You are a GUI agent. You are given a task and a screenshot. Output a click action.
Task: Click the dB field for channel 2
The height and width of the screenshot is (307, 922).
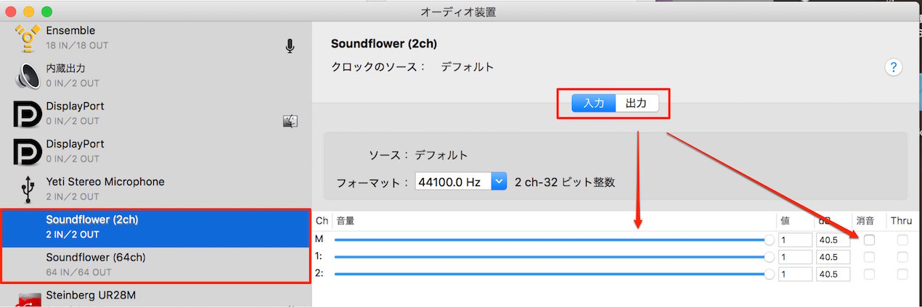[833, 274]
